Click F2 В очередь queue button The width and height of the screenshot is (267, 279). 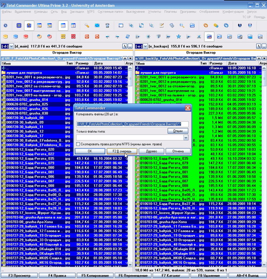(122, 151)
